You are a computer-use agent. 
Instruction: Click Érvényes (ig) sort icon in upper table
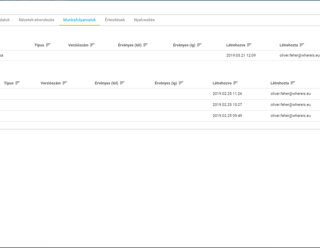[199, 45]
